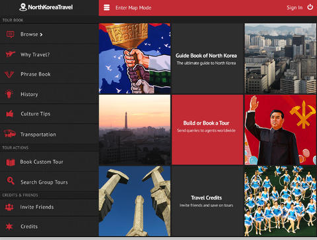This screenshot has width=317, height=240.
Task: Click the Culture Tips thumbs-up icon
Action: point(10,113)
